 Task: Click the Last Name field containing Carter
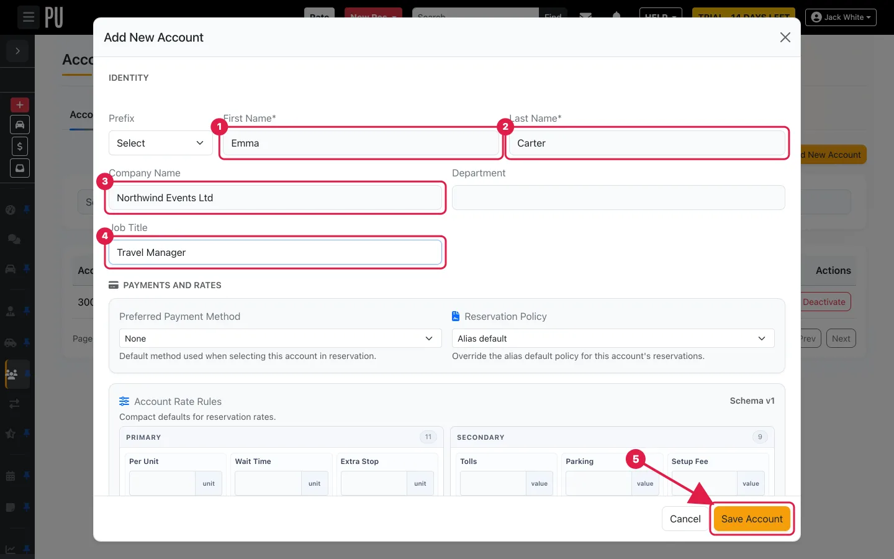647,143
